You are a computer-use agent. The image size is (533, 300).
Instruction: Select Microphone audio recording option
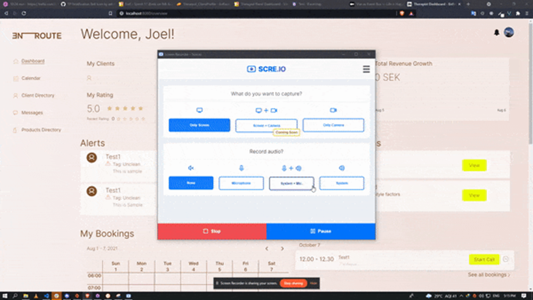click(241, 183)
